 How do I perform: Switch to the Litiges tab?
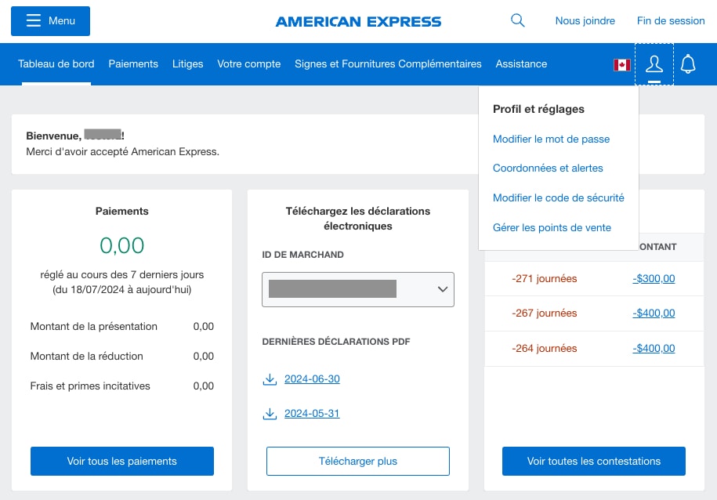click(187, 63)
